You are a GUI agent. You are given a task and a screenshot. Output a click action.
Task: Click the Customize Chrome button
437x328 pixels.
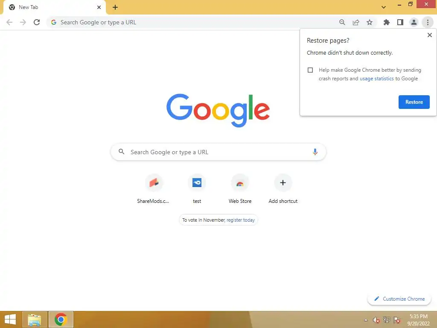[399, 299]
